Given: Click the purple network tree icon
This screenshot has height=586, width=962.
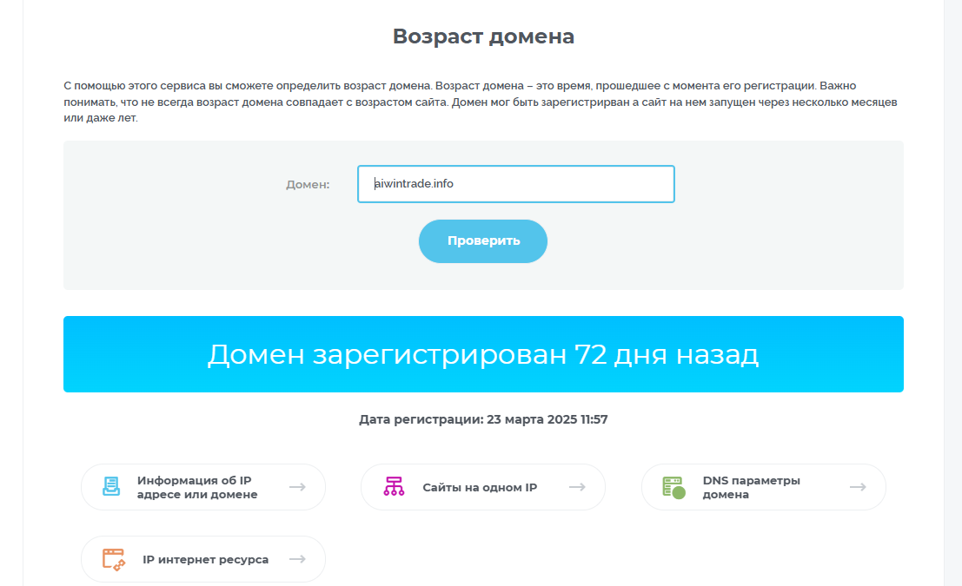Looking at the screenshot, I should [394, 487].
